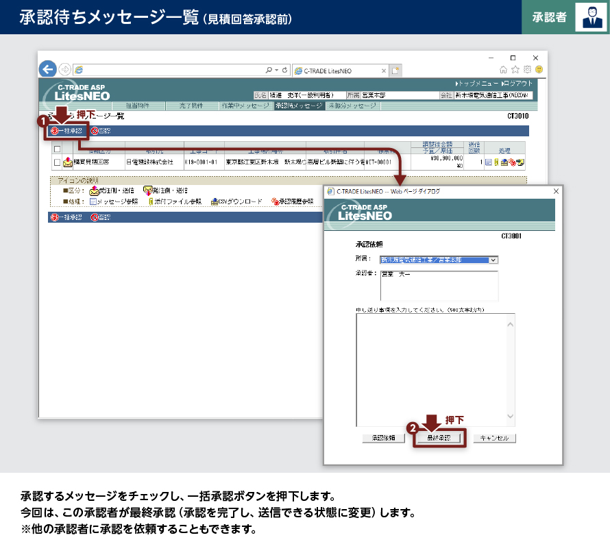Expand the 所属 dropdown in the dialog
This screenshot has width=610, height=555.
point(493,260)
